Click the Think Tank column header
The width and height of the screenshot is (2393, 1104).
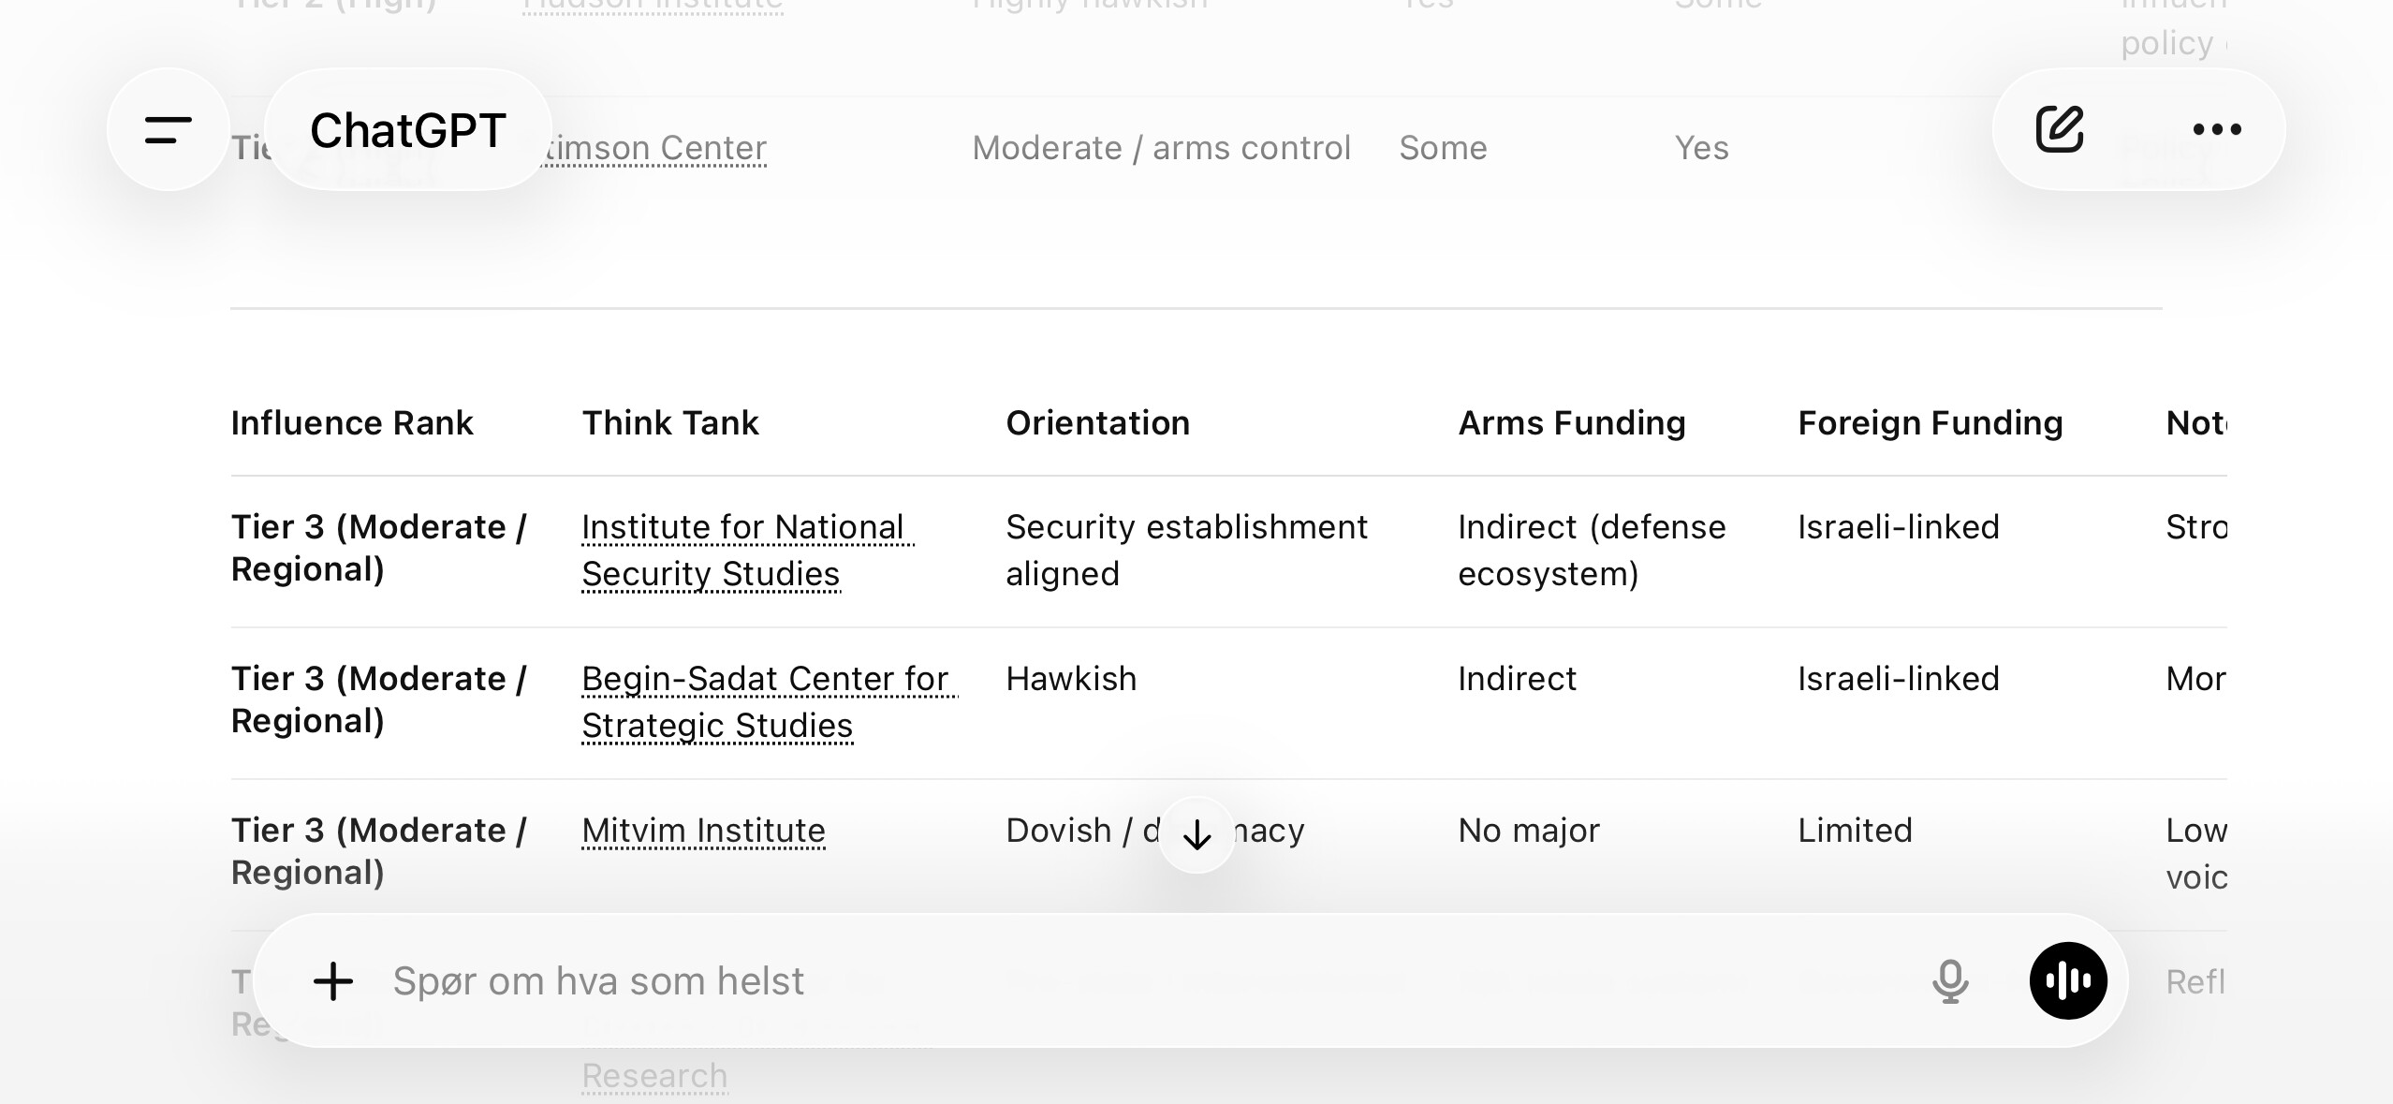670,423
